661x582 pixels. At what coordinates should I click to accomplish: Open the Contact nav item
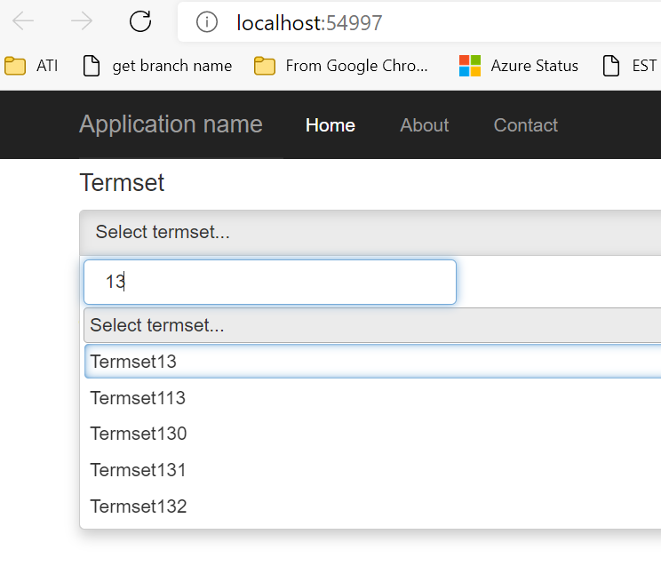point(525,125)
